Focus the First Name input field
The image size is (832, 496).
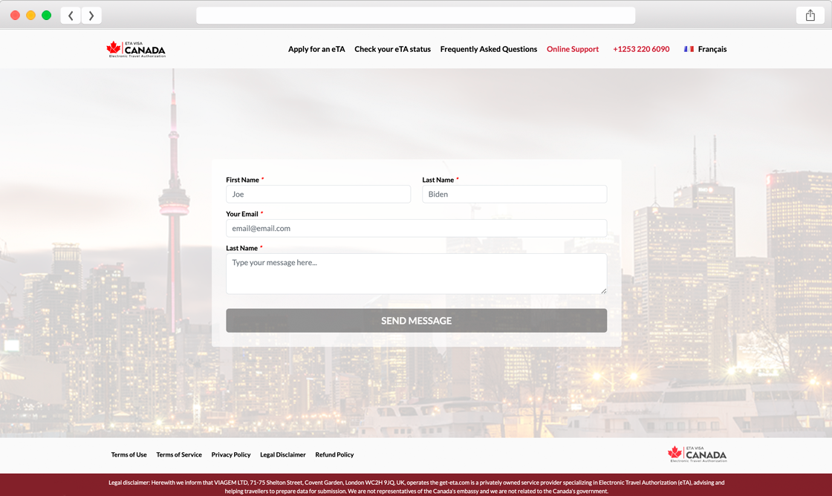tap(318, 194)
